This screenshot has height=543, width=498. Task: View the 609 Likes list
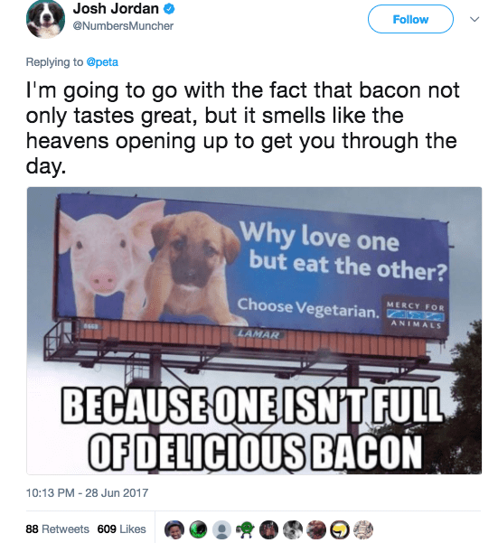point(121,529)
